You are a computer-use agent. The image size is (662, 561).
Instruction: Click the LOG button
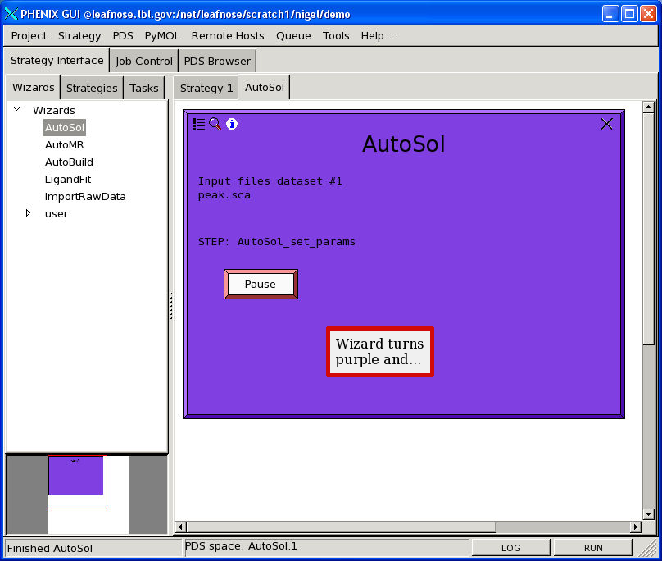[x=510, y=548]
